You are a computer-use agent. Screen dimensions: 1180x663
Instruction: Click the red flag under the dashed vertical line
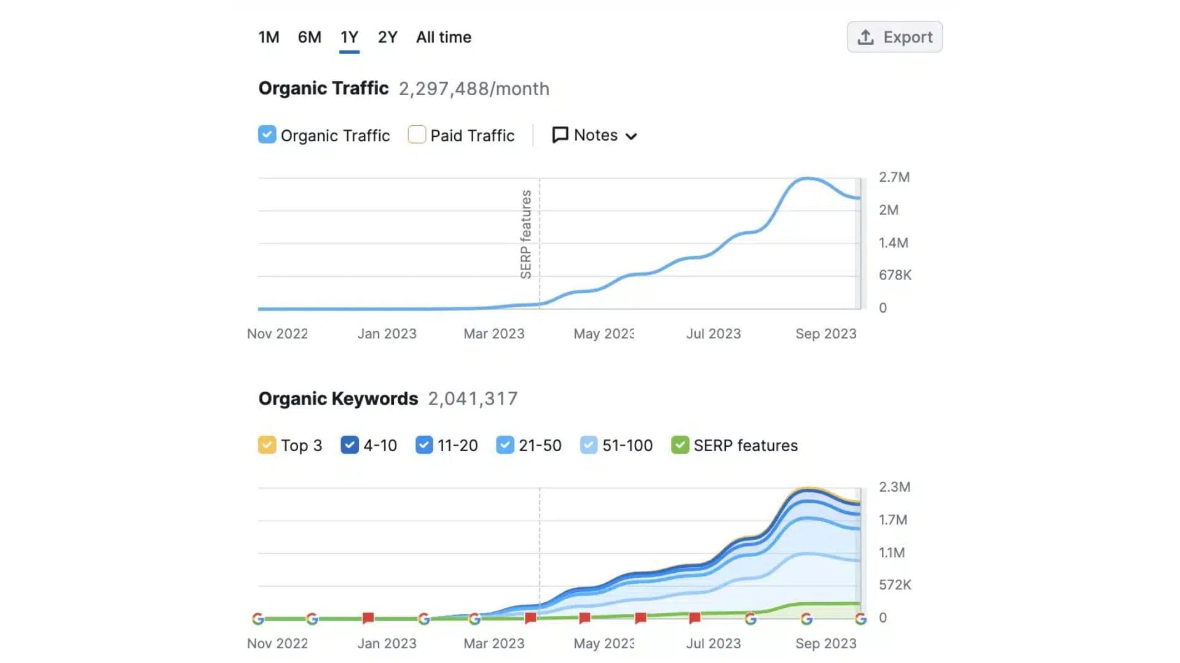(530, 618)
